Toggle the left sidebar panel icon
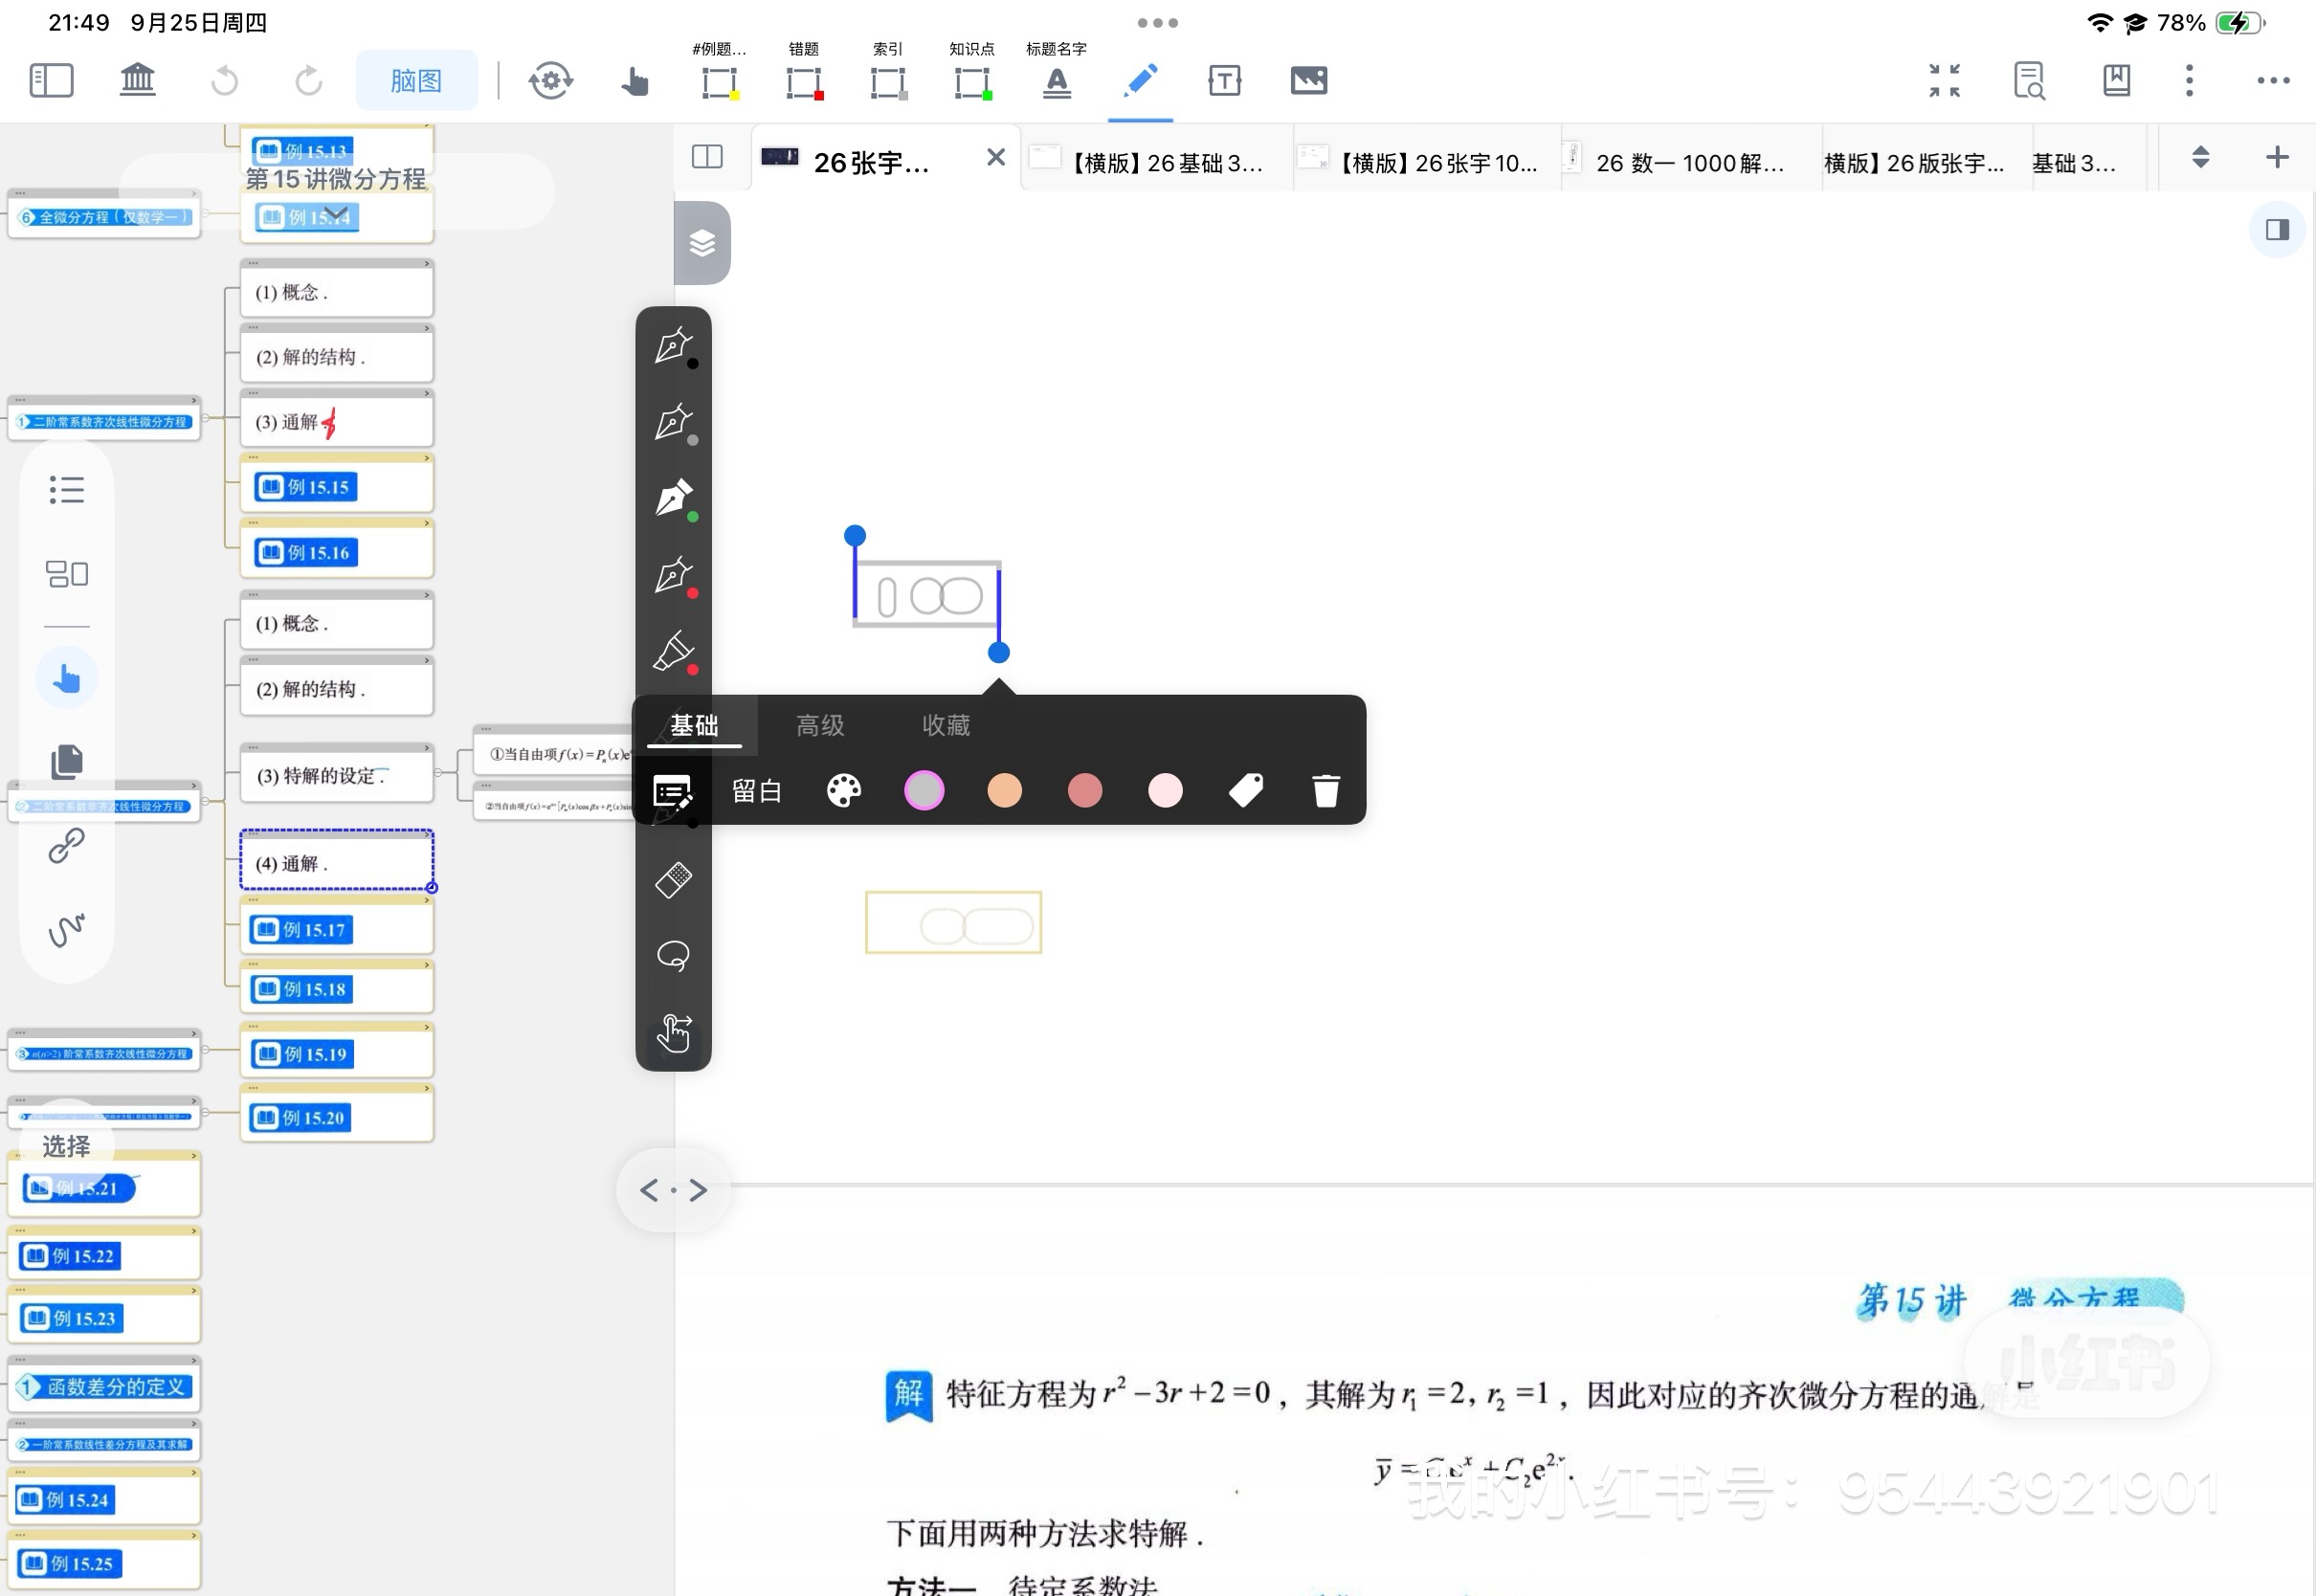This screenshot has height=1596, width=2316. coord(52,81)
